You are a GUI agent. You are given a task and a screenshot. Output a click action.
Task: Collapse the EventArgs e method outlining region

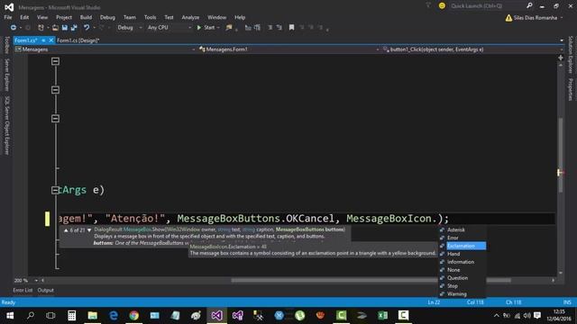[x=55, y=190]
